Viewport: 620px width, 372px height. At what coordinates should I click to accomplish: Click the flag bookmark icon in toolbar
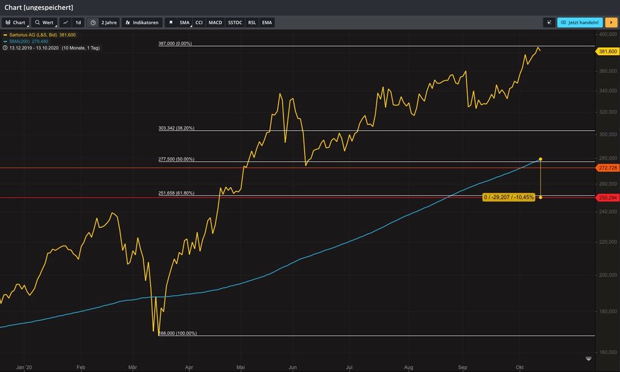tap(171, 22)
